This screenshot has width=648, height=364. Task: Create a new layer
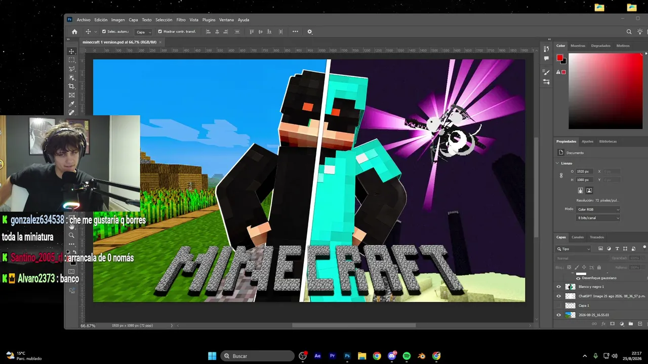pos(640,324)
